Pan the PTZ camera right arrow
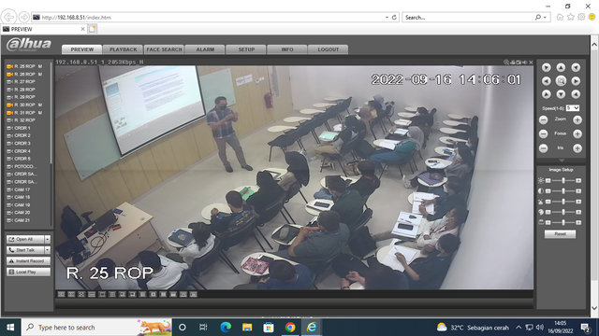Viewport: 599px width, 336px height. (x=576, y=81)
